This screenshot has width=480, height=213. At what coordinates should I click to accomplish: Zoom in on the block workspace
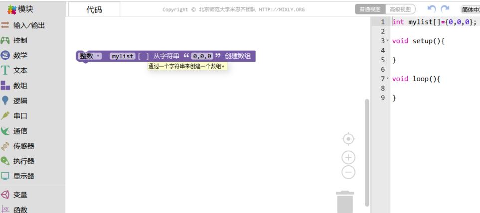[x=348, y=157]
